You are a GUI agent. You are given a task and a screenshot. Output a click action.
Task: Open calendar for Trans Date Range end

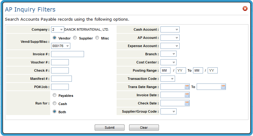(x=223, y=87)
